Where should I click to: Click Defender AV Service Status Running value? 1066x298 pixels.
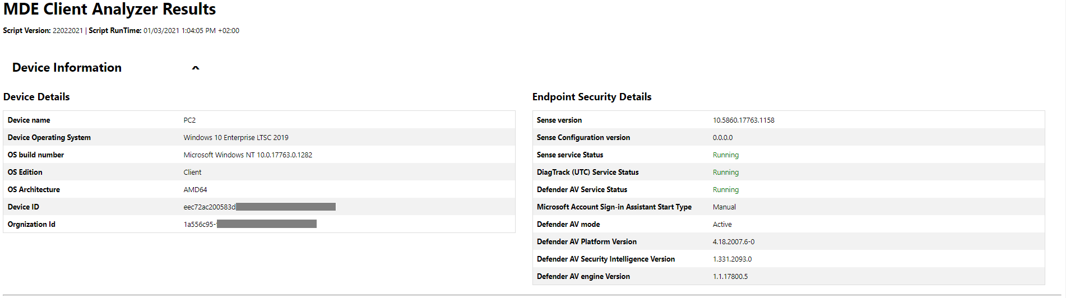coord(725,190)
